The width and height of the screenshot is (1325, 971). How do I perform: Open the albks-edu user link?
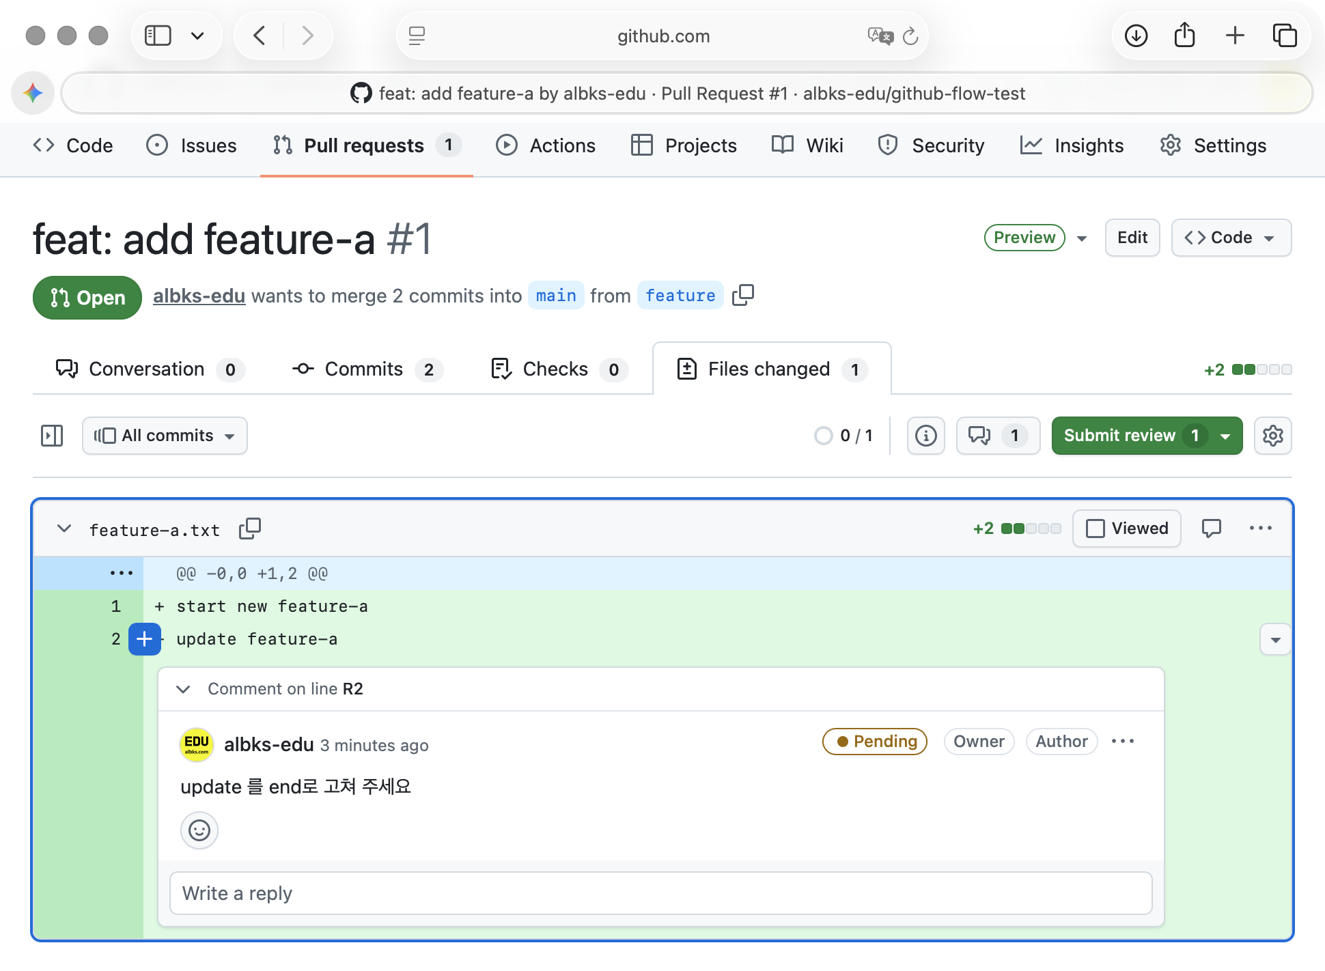(199, 296)
